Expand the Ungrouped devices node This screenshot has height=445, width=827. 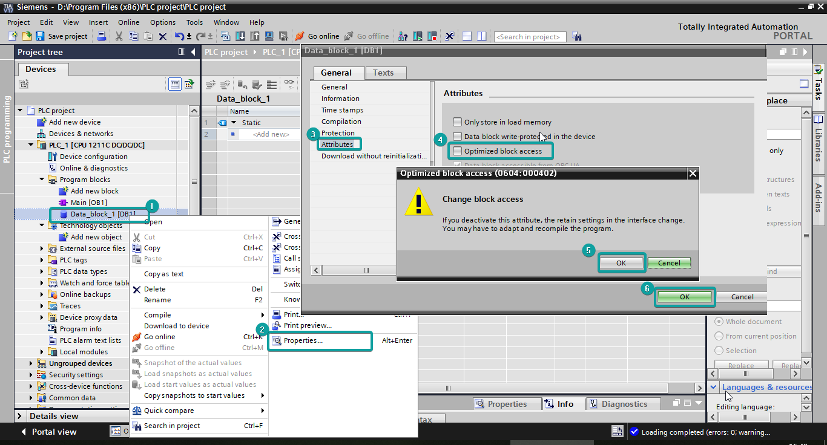click(x=31, y=363)
